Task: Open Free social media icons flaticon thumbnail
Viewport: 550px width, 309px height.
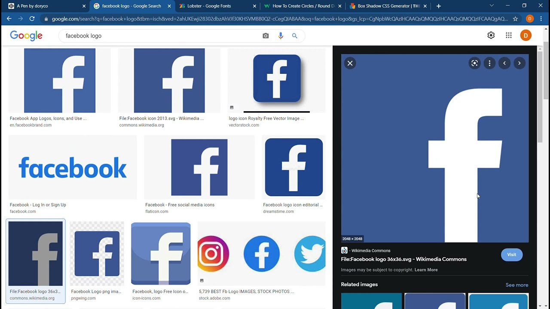Action: [199, 167]
